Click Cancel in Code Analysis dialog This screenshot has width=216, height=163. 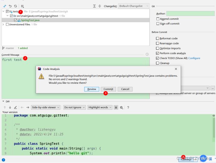tap(125, 89)
